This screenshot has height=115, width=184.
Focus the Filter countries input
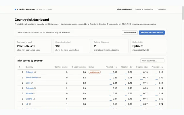point(152,61)
